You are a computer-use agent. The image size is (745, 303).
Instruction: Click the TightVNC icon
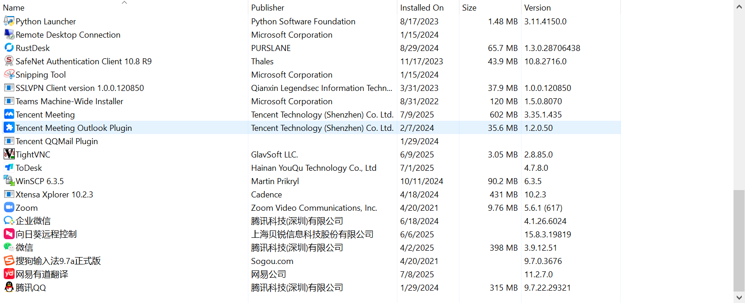[9, 154]
